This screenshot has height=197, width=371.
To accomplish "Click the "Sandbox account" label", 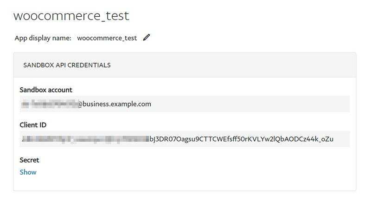I will coord(46,90).
